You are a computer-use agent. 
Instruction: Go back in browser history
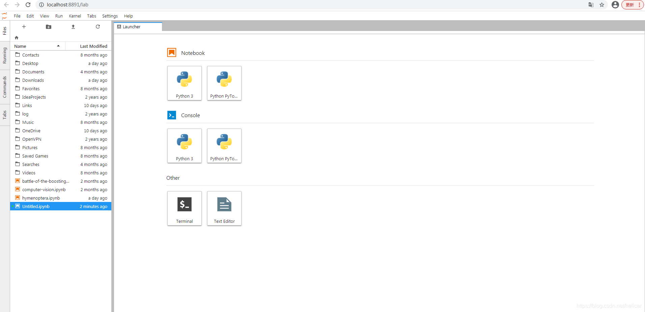(x=6, y=5)
